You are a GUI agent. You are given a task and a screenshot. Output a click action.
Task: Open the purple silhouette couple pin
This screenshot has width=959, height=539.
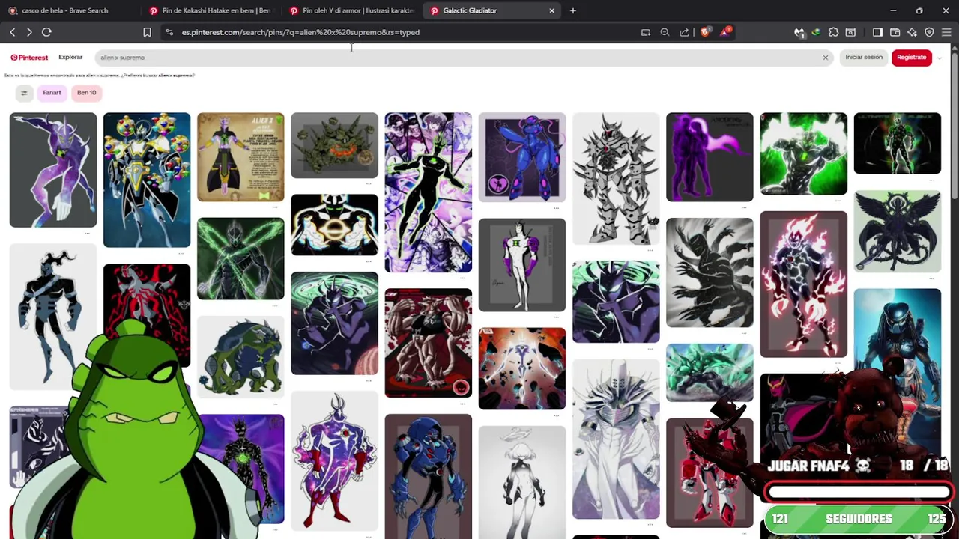pyautogui.click(x=710, y=157)
